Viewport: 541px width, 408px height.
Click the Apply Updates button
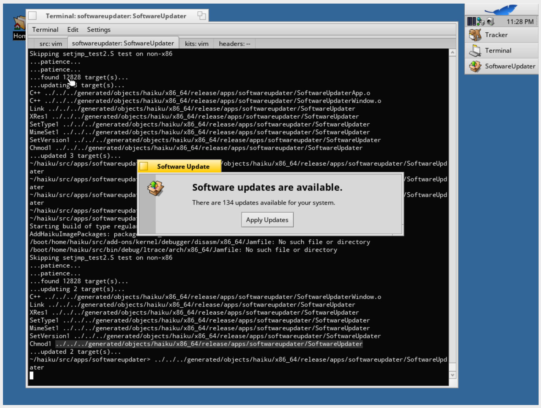click(x=268, y=220)
